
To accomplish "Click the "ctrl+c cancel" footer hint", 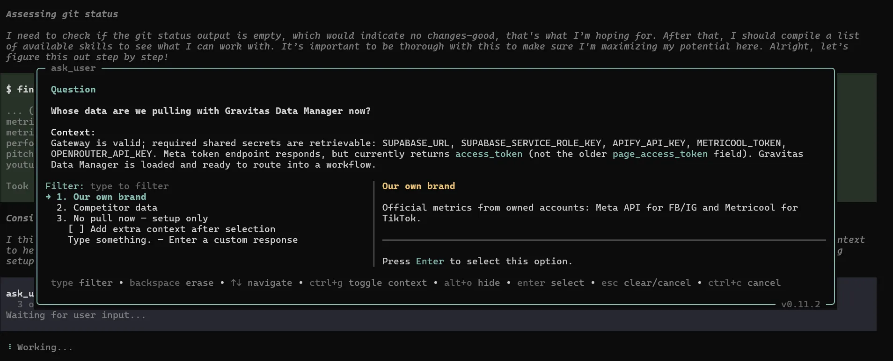I will 744,283.
